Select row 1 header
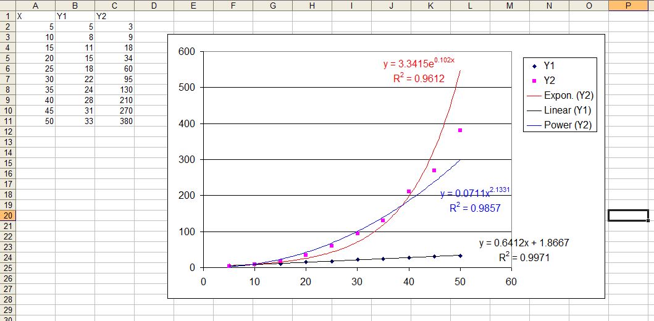Image resolution: width=654 pixels, height=321 pixels. [x=8, y=16]
